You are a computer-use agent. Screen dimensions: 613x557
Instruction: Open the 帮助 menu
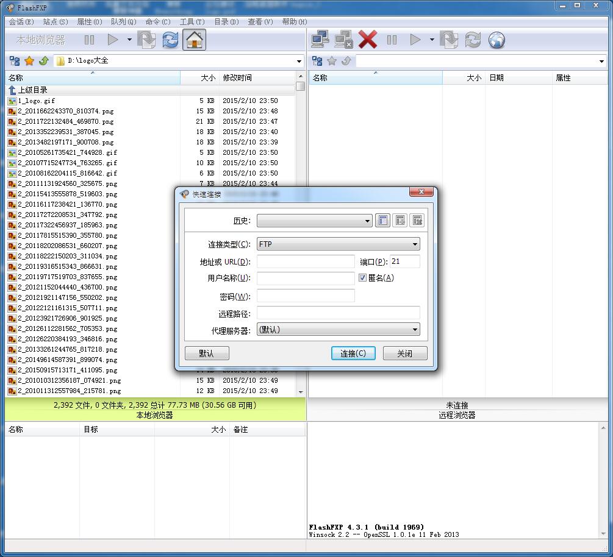[x=295, y=22]
